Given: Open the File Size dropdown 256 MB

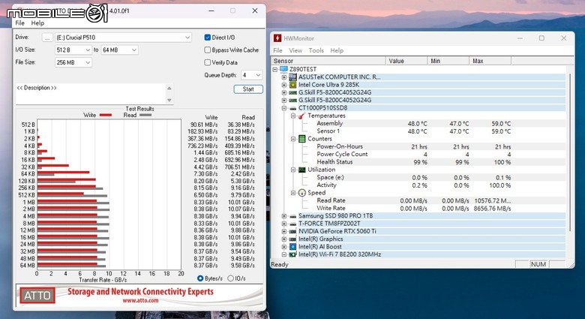Looking at the screenshot, I should point(73,62).
